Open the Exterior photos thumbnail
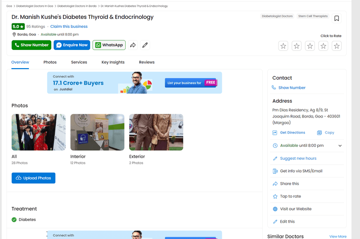 [x=156, y=132]
